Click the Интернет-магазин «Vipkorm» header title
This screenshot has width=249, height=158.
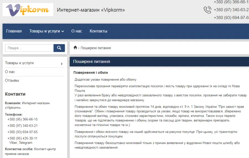point(91,10)
